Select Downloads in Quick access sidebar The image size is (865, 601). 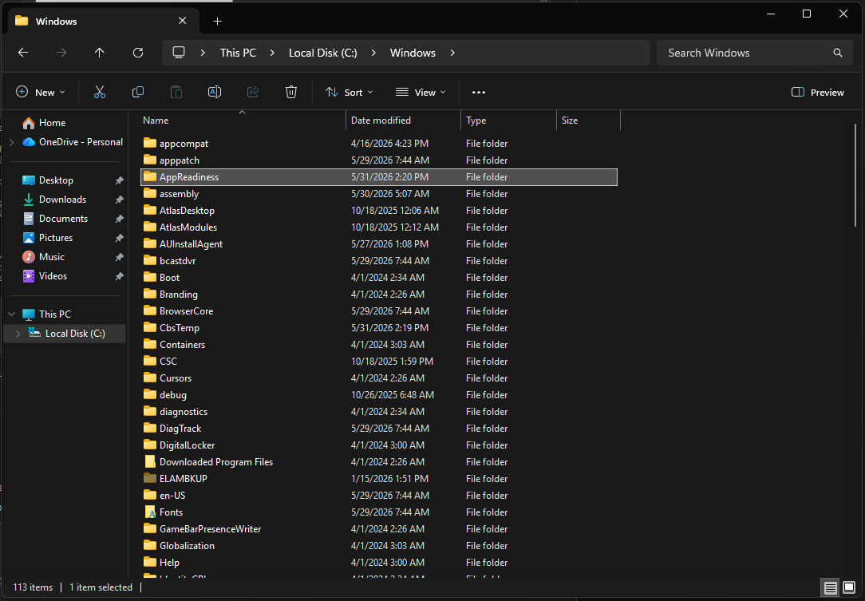click(x=62, y=200)
